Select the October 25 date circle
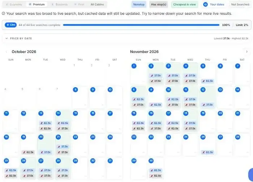253x182 pixels. pos(6,161)
